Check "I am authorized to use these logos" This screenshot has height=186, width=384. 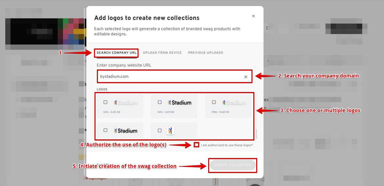(197, 145)
